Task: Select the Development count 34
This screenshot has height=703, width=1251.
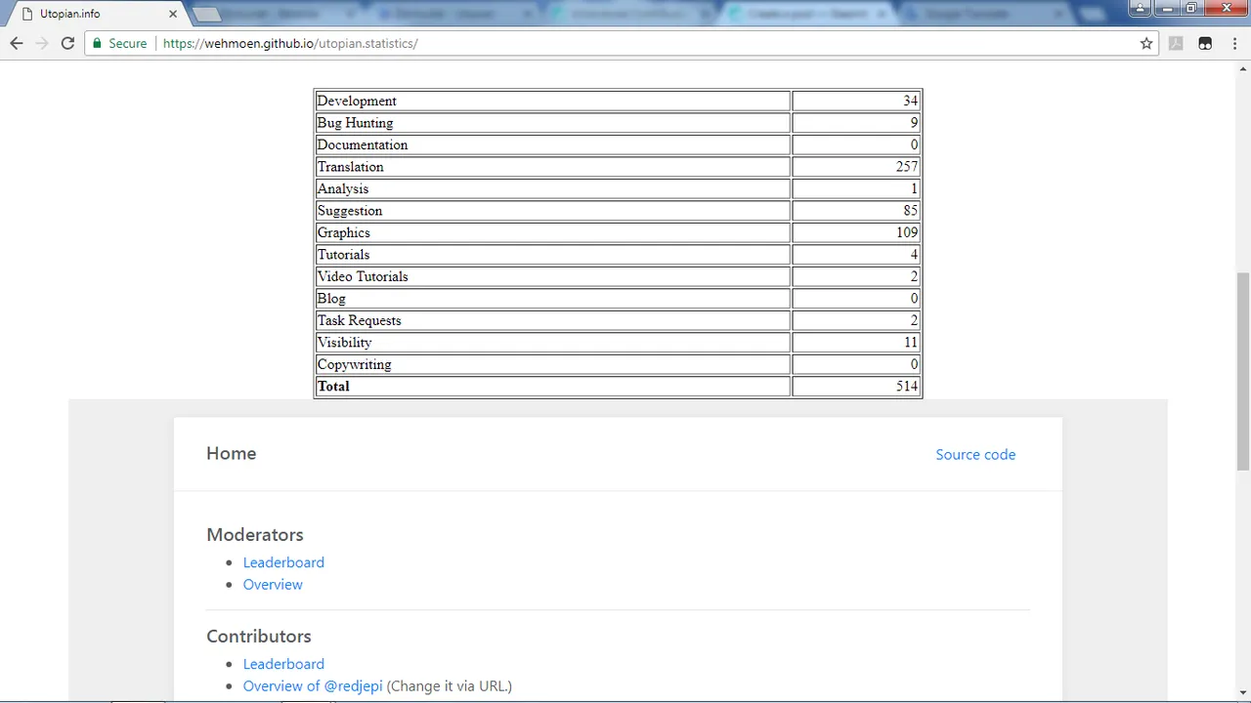Action: coord(910,101)
